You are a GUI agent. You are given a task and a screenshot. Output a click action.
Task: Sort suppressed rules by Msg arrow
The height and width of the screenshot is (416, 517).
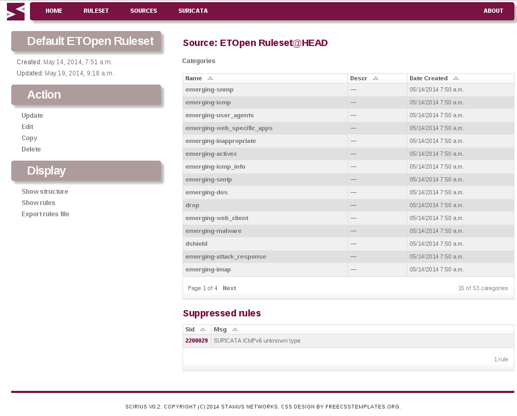[235, 329]
